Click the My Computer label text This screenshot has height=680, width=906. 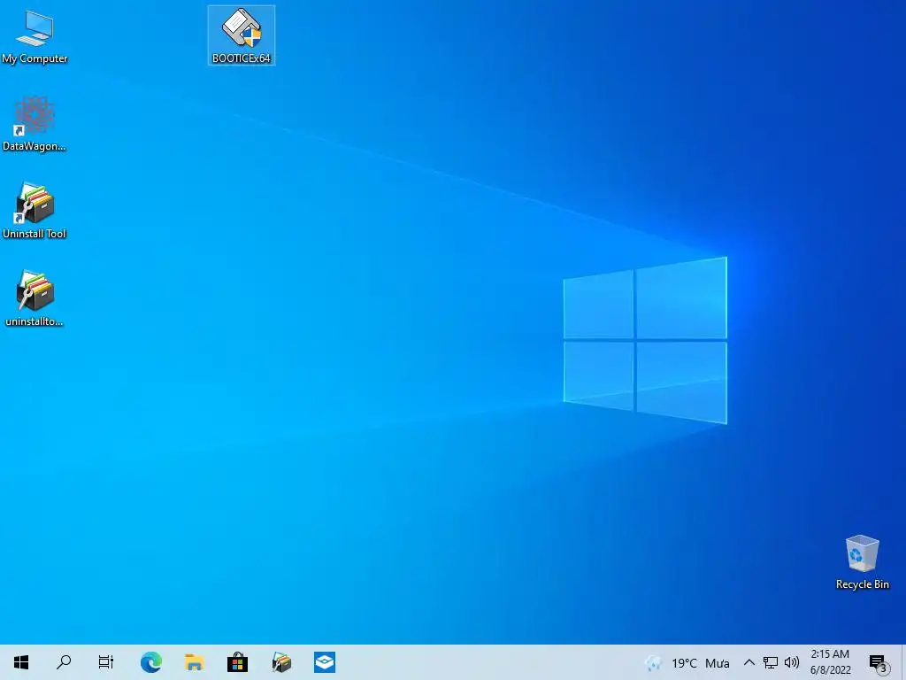tap(35, 58)
